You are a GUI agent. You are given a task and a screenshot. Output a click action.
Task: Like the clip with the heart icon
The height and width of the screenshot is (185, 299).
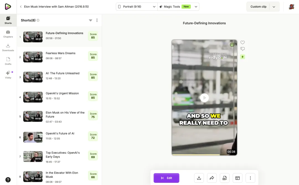point(242,43)
